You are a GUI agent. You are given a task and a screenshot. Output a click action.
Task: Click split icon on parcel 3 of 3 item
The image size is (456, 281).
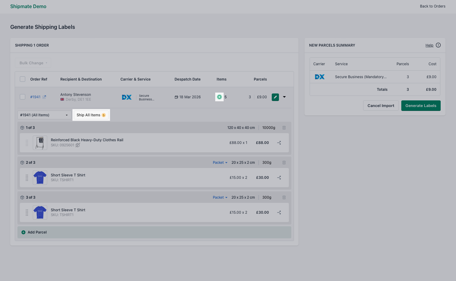point(279,212)
